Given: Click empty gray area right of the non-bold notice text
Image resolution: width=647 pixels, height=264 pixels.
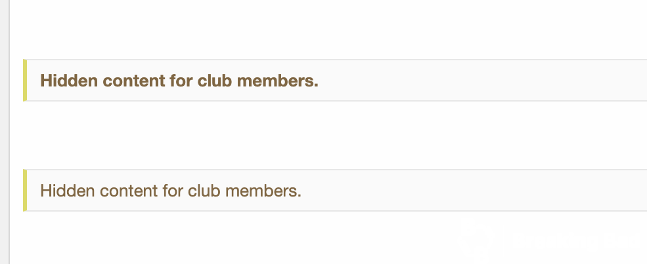Looking at the screenshot, I should pyautogui.click(x=474, y=191).
